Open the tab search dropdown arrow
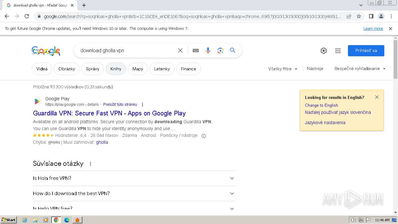The image size is (398, 224). coord(361,5)
